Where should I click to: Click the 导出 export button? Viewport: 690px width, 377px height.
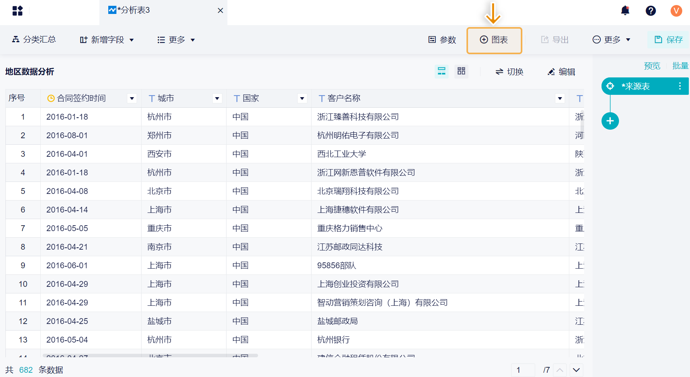(555, 40)
